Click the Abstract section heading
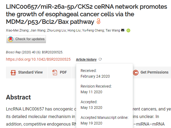This screenshot has width=171, height=128. pos(18,97)
